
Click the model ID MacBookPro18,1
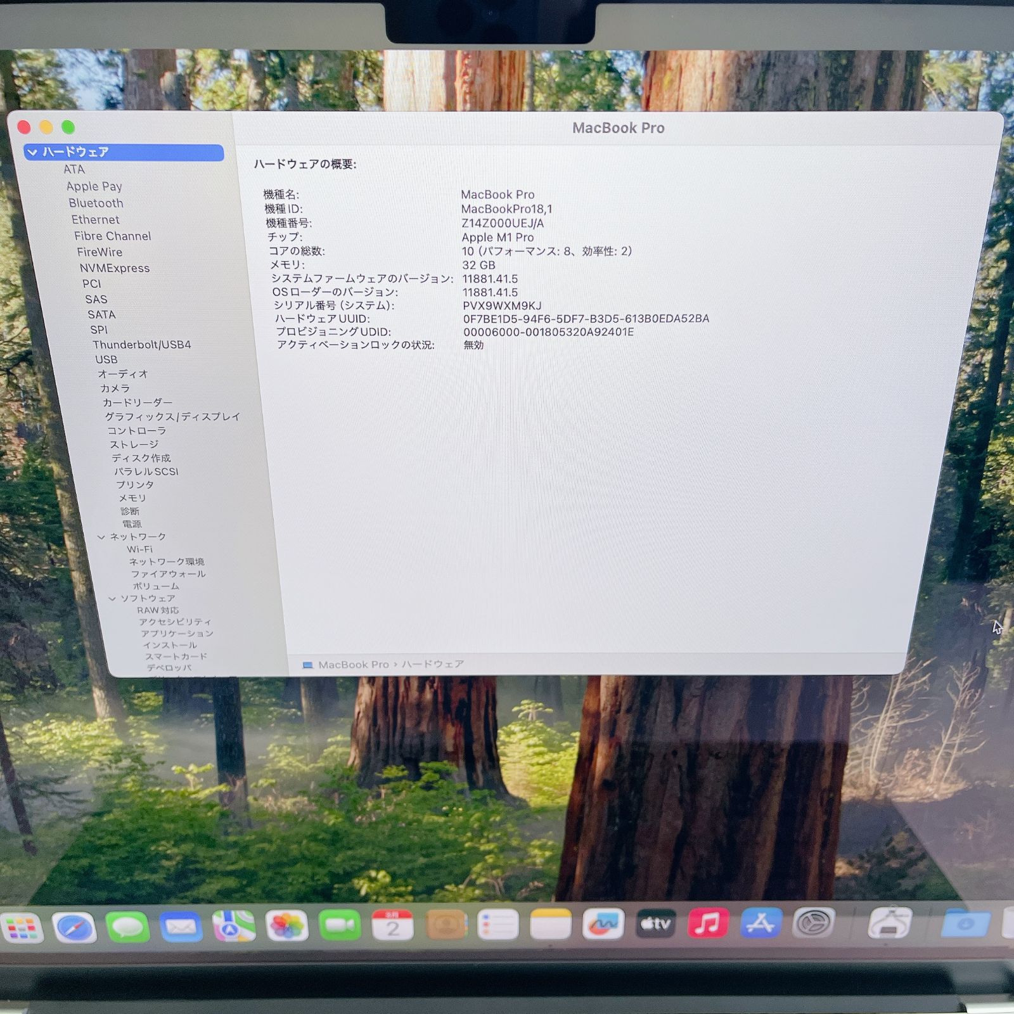506,209
